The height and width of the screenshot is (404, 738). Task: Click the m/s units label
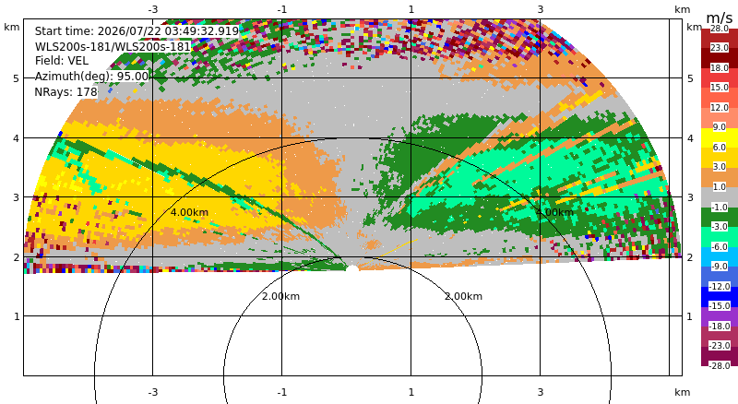pos(720,18)
